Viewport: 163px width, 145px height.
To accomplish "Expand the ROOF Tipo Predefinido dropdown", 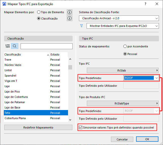I will pos(157,78).
